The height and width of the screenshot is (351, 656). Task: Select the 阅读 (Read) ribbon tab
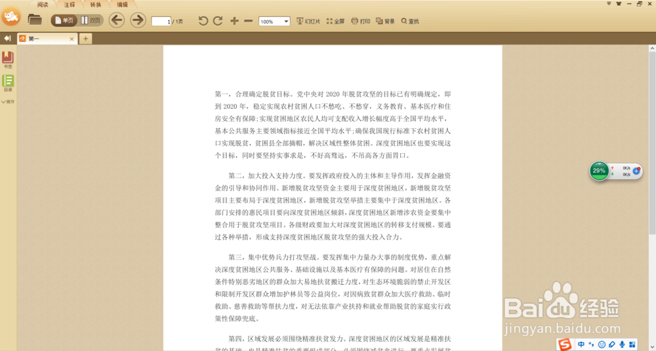(x=43, y=5)
